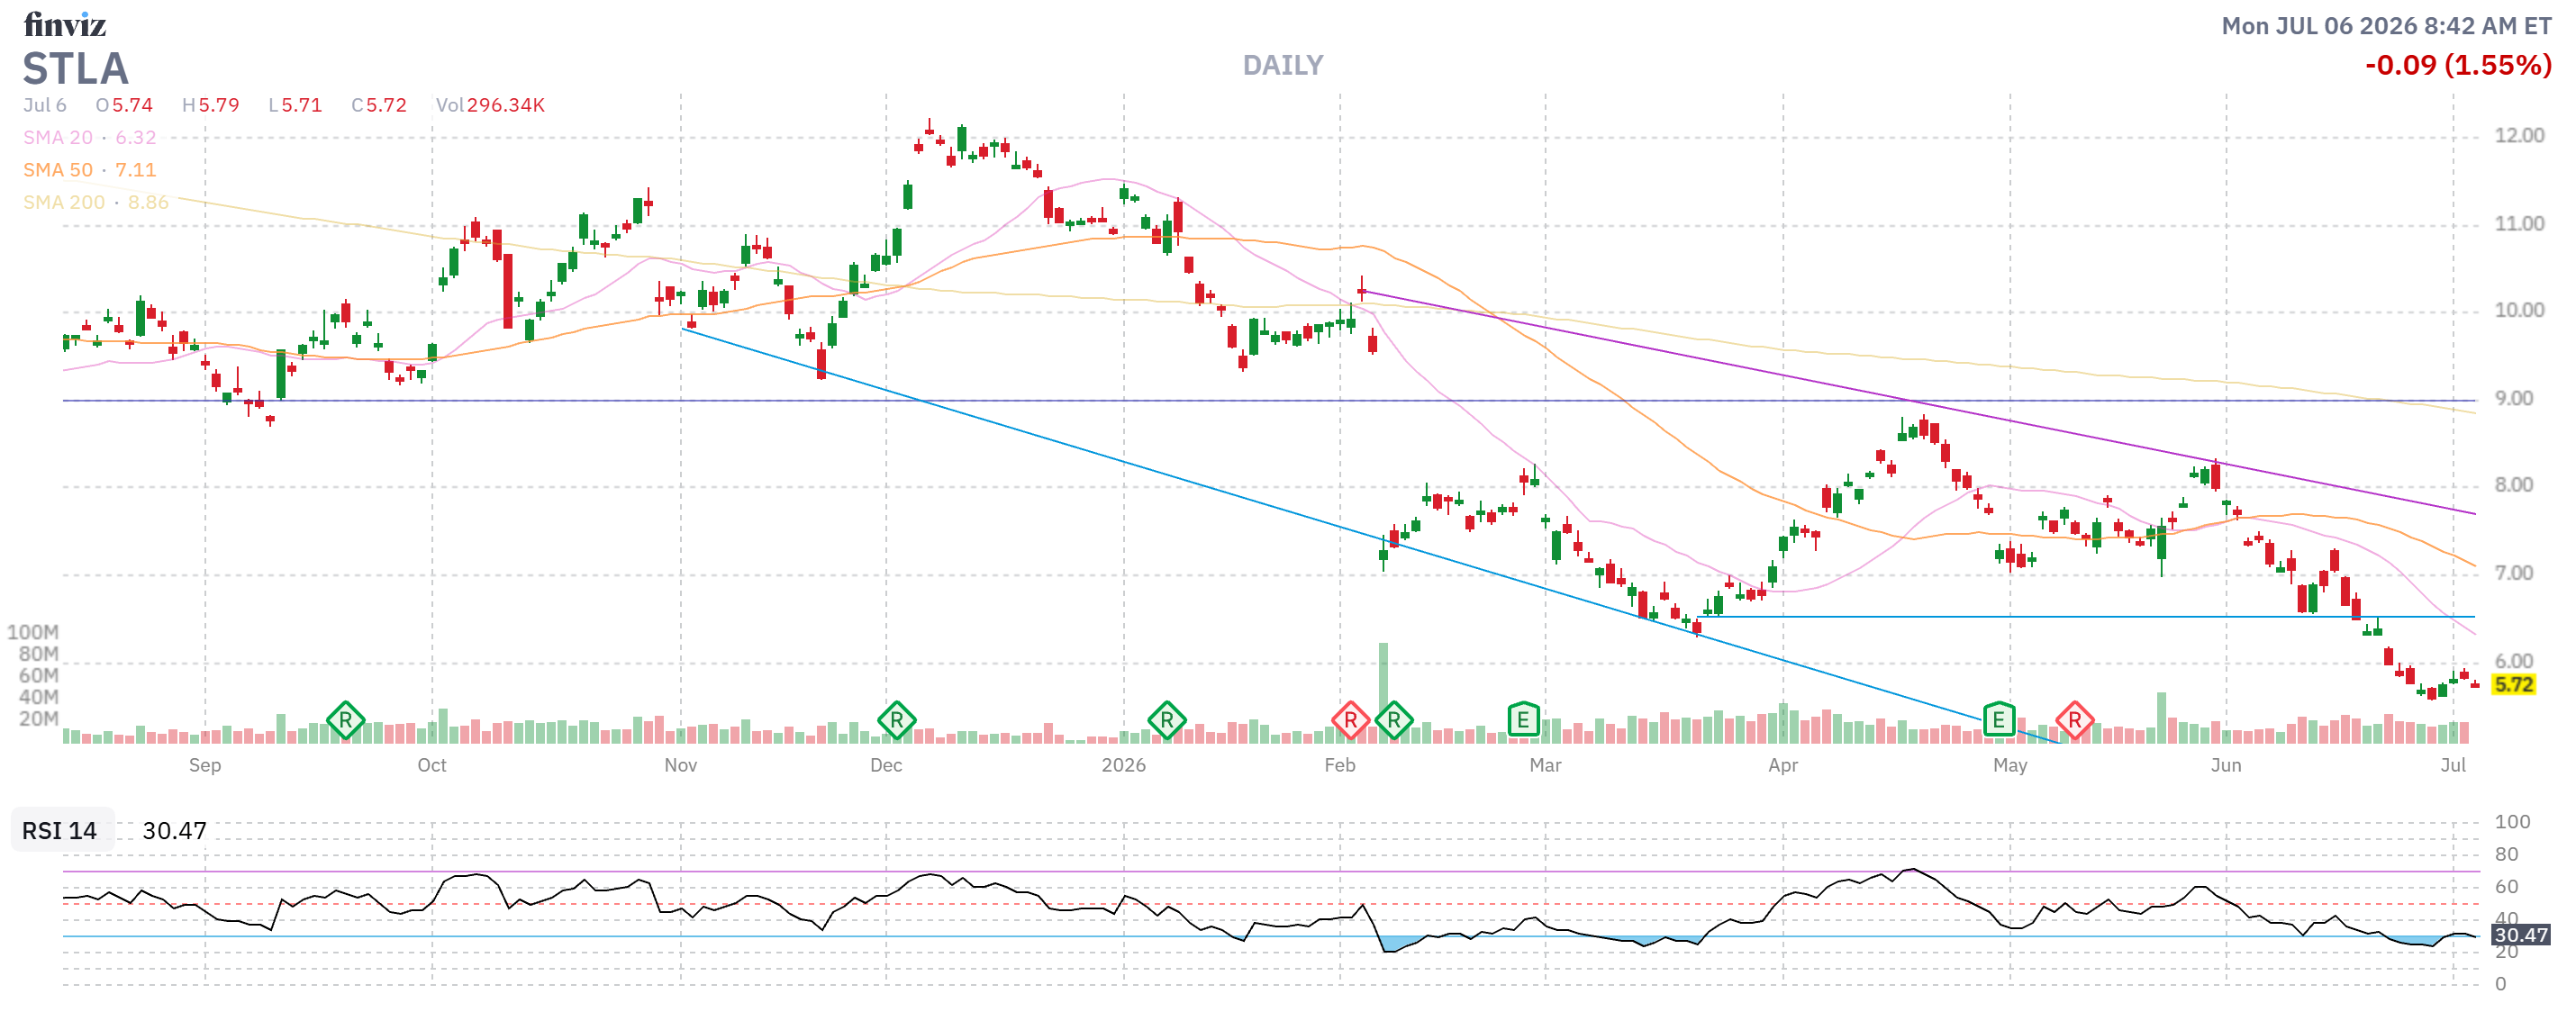Click the green E earnings marker near March

pos(1523,720)
